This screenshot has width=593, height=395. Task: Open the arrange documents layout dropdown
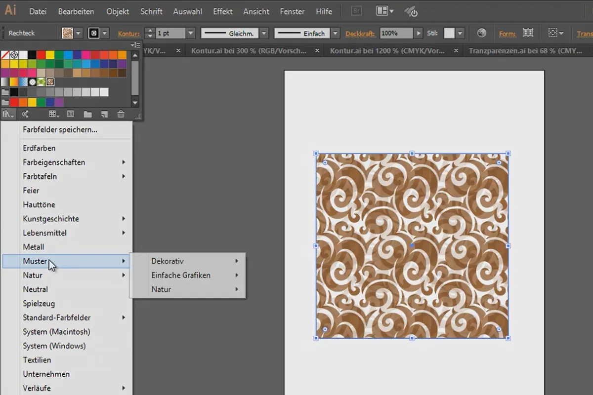click(385, 11)
